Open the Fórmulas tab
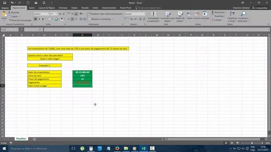Viewport: 271px width, 152px height. click(x=63, y=8)
